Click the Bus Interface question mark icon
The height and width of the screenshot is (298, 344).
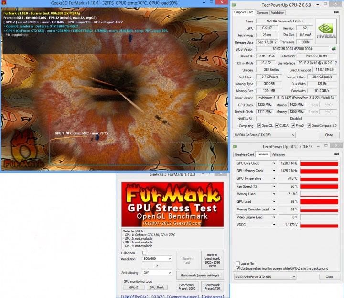[336, 63]
